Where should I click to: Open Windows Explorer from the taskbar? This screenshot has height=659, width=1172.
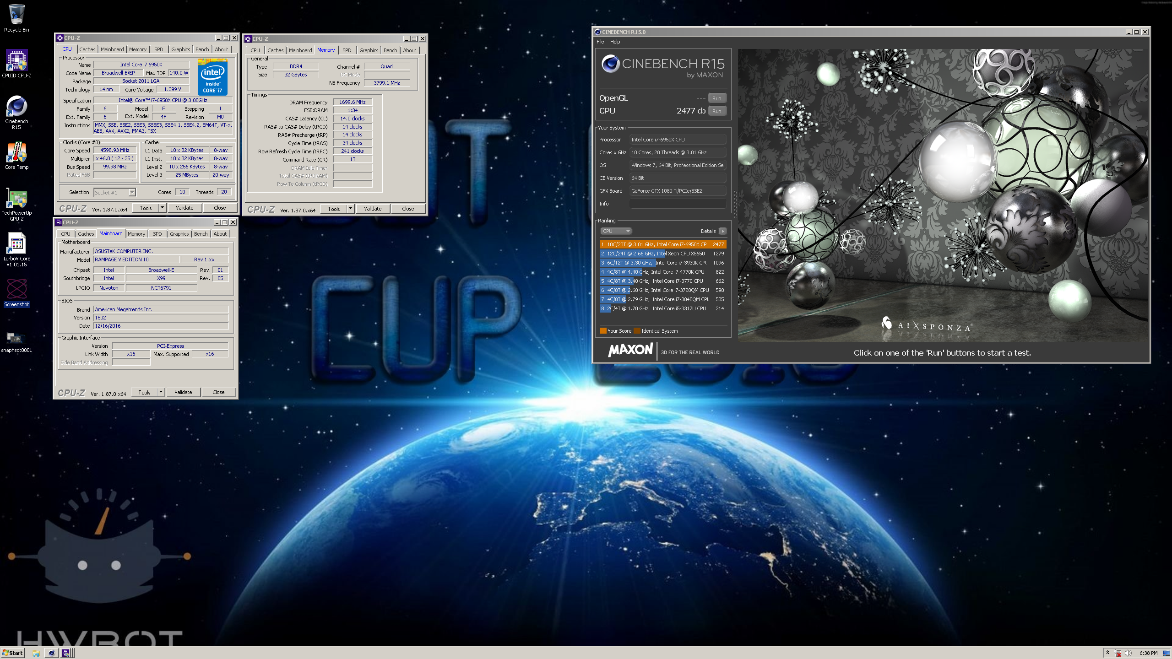coord(36,653)
